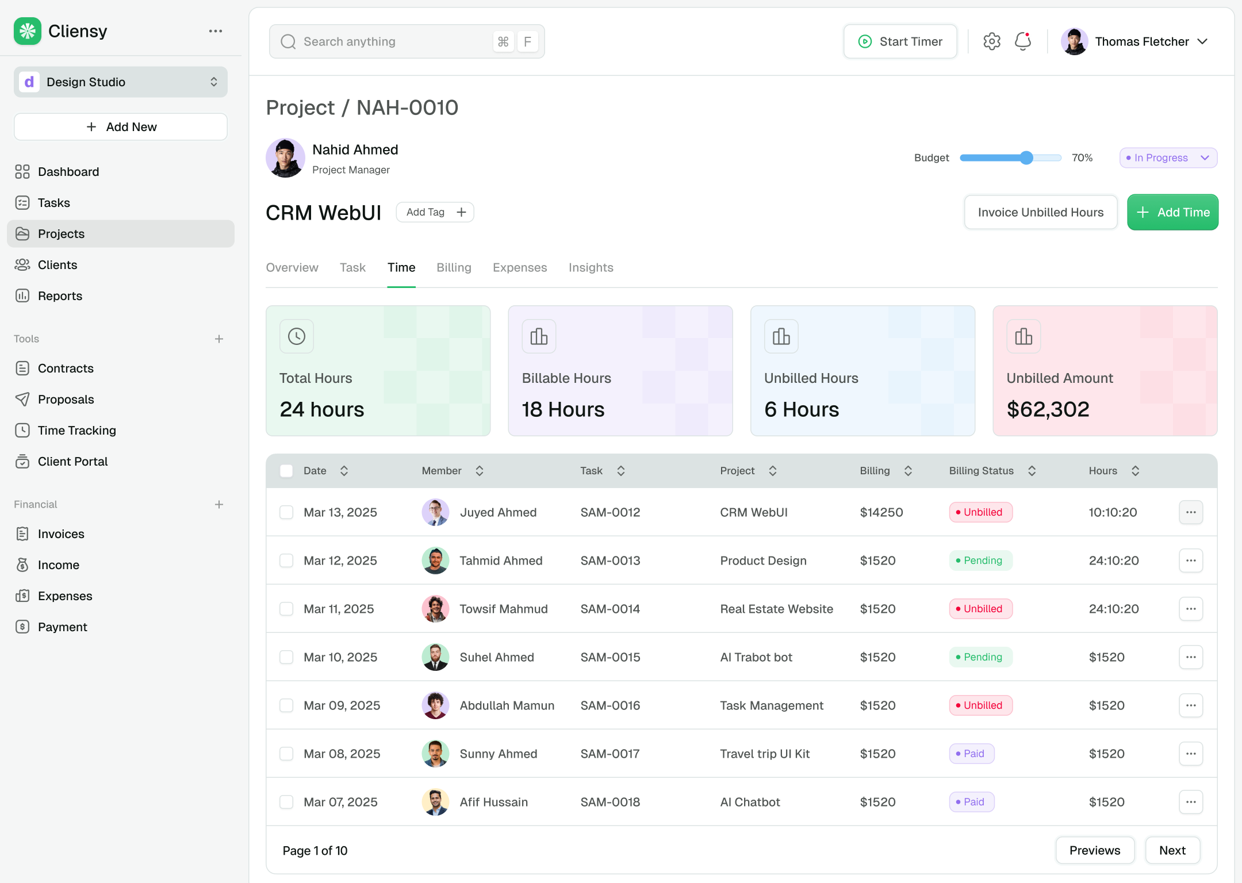Viewport: 1242px width, 883px height.
Task: Open the Contracts tool
Action: point(65,368)
